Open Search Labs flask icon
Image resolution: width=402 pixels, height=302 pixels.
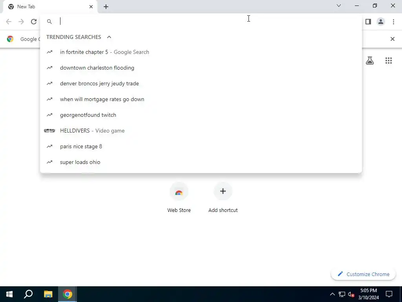[370, 61]
